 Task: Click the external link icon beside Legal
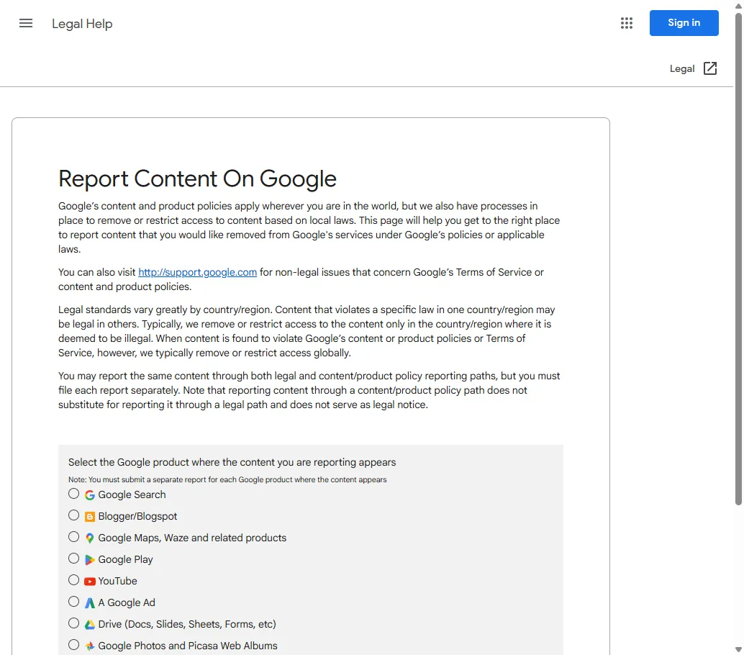click(710, 68)
